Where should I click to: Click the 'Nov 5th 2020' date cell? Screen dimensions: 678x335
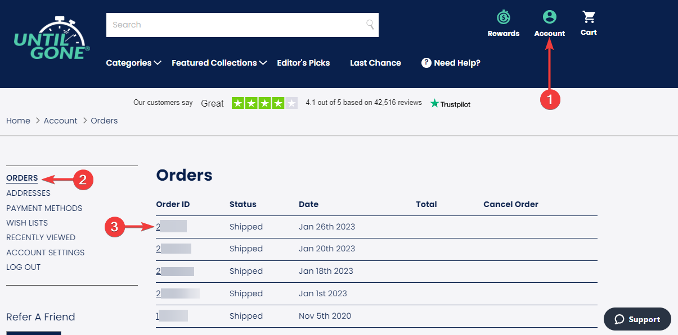[325, 316]
